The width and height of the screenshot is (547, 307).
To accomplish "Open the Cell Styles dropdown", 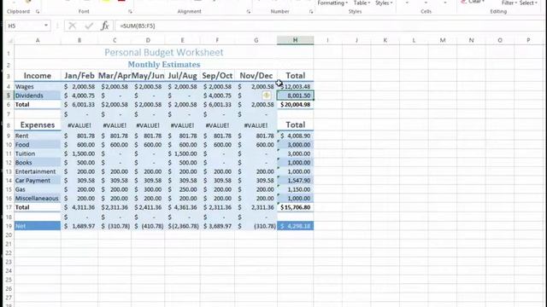I will [x=384, y=3].
